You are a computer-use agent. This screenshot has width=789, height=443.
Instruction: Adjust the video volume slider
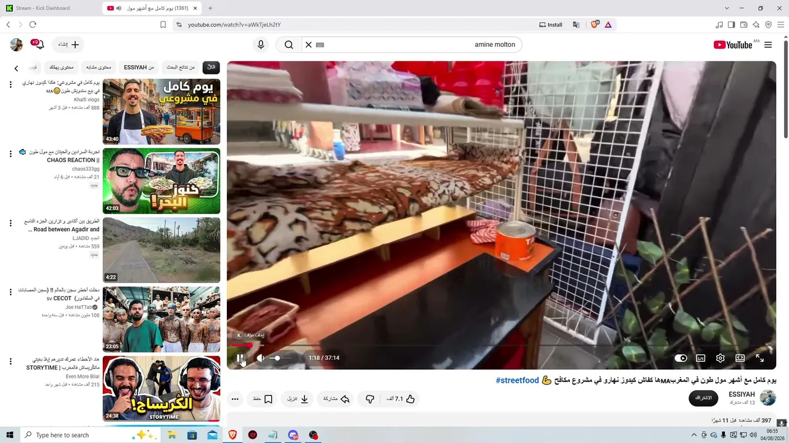point(280,358)
